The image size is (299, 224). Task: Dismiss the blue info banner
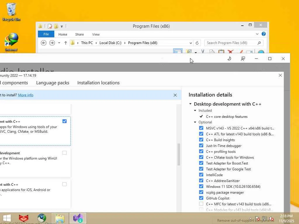tap(175, 95)
